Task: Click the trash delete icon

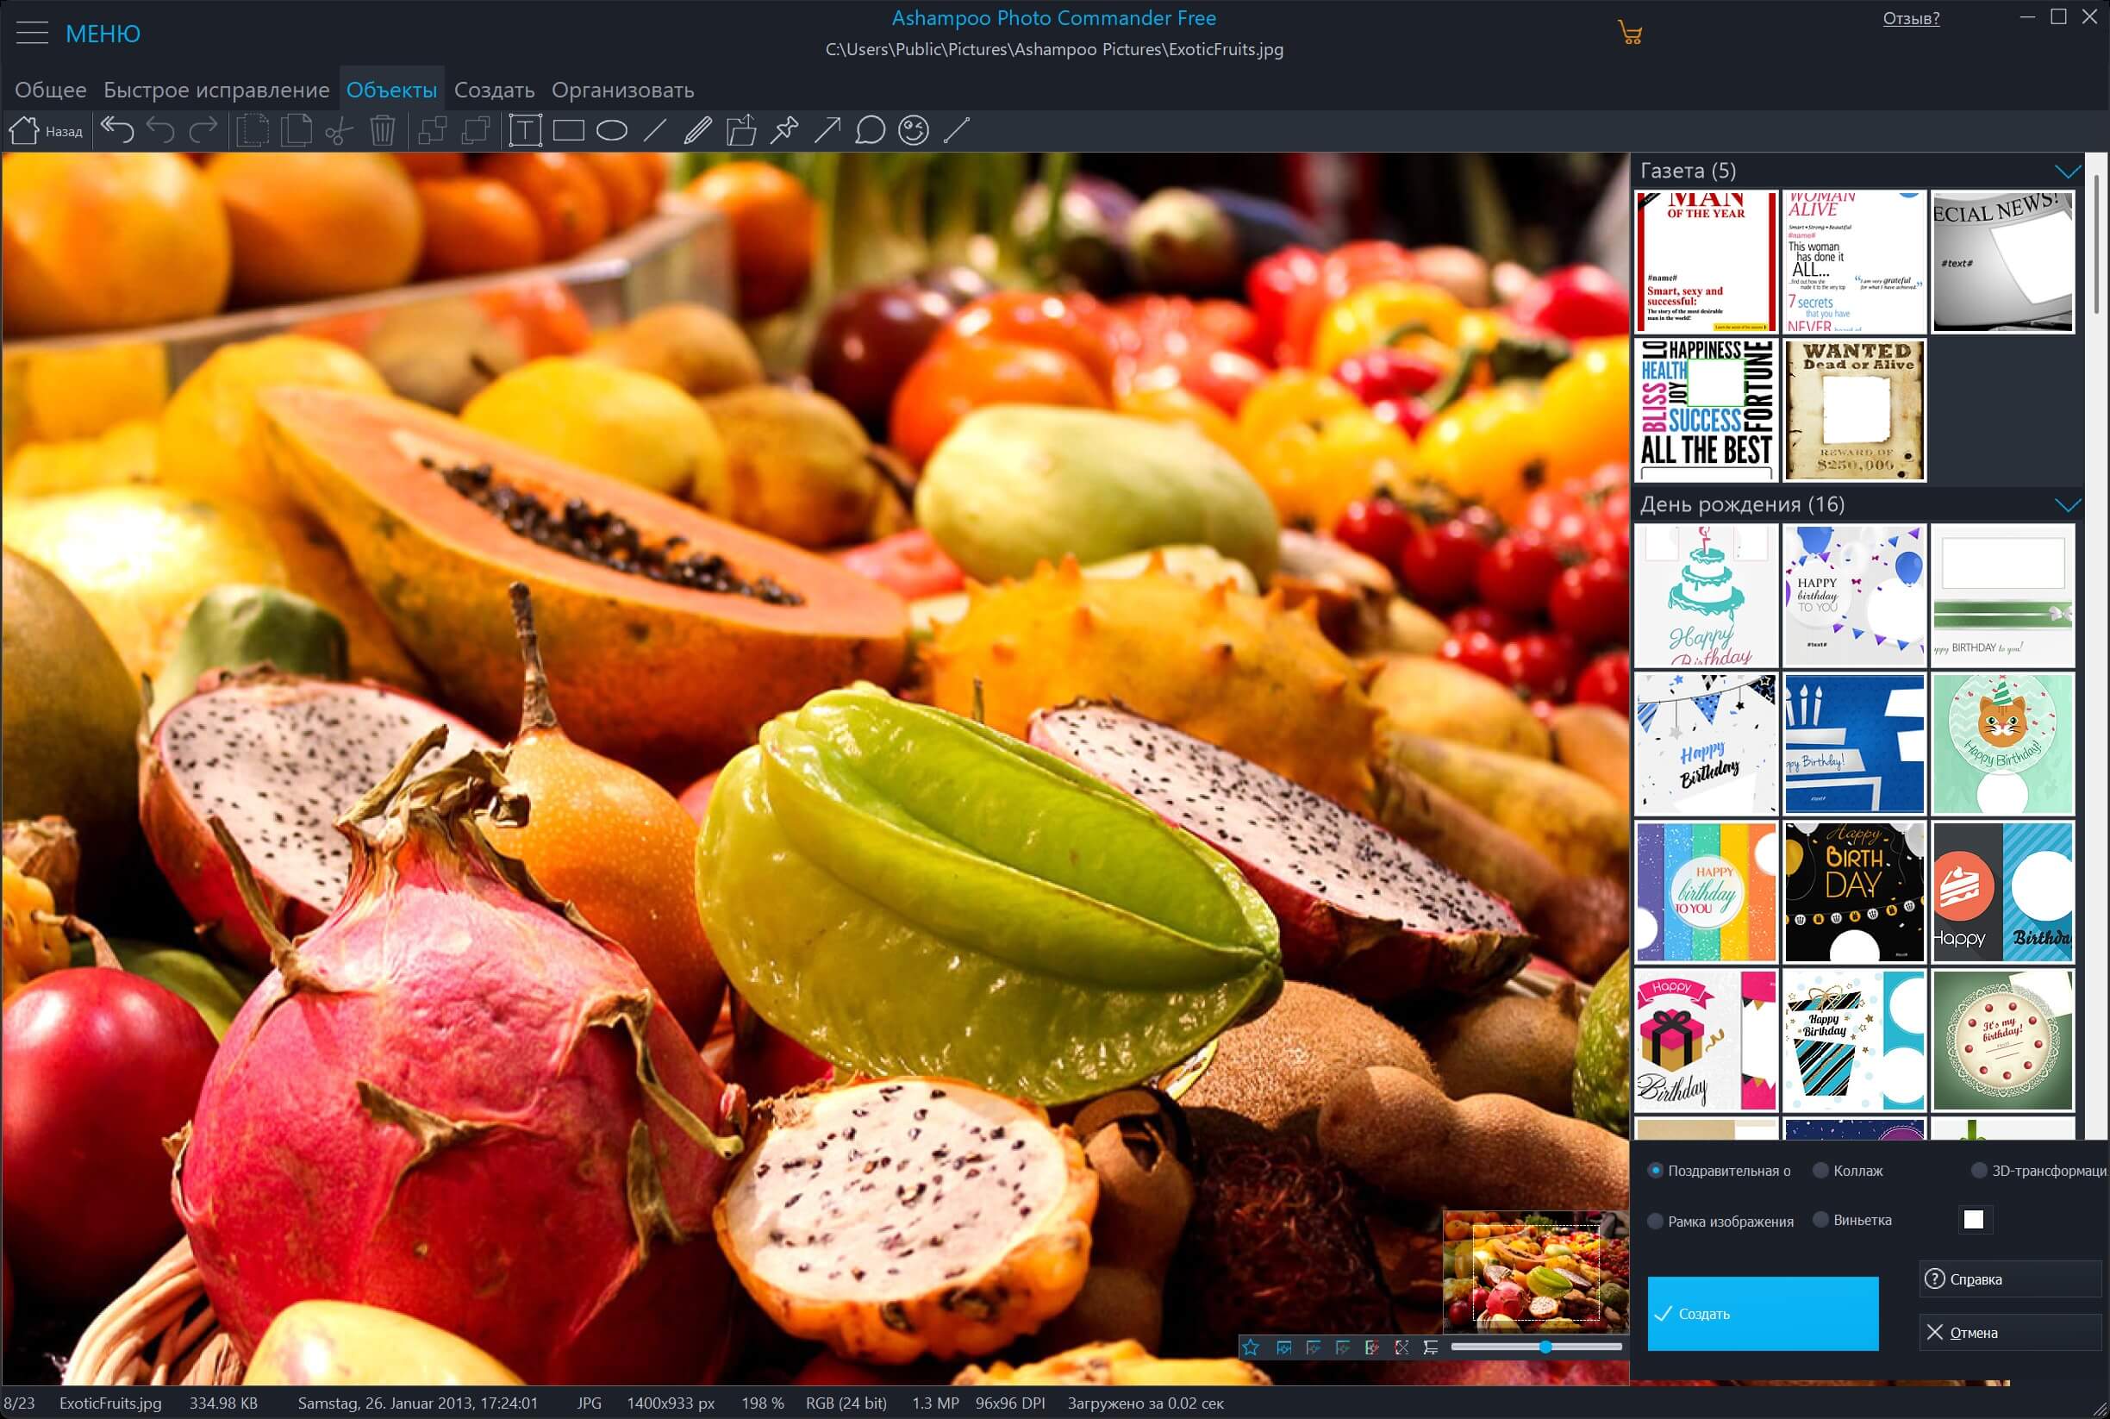Action: click(x=383, y=130)
